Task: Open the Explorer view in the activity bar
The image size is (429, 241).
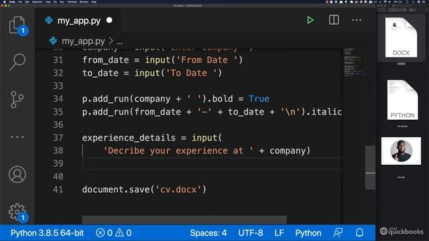Action: (17, 25)
